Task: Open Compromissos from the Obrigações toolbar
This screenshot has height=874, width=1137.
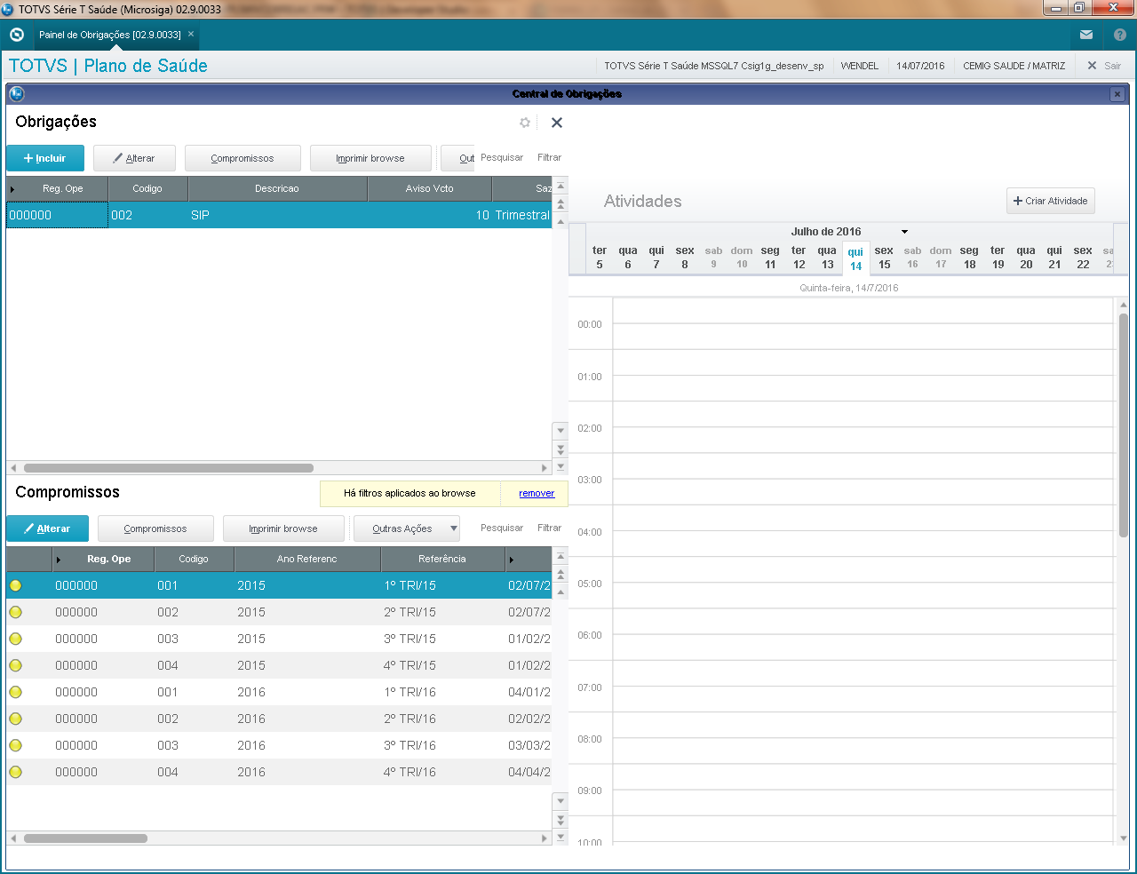Action: (x=243, y=158)
